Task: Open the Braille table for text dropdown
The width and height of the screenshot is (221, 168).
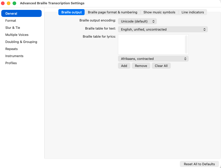Action: pos(163,29)
